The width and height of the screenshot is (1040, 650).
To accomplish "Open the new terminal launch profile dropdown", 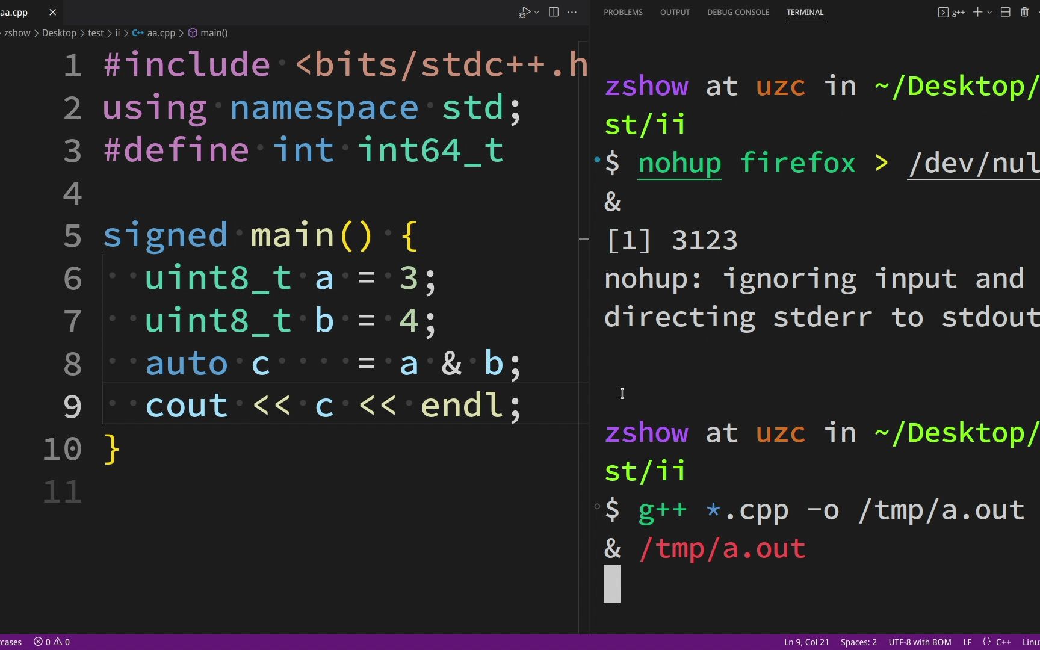I will click(989, 12).
